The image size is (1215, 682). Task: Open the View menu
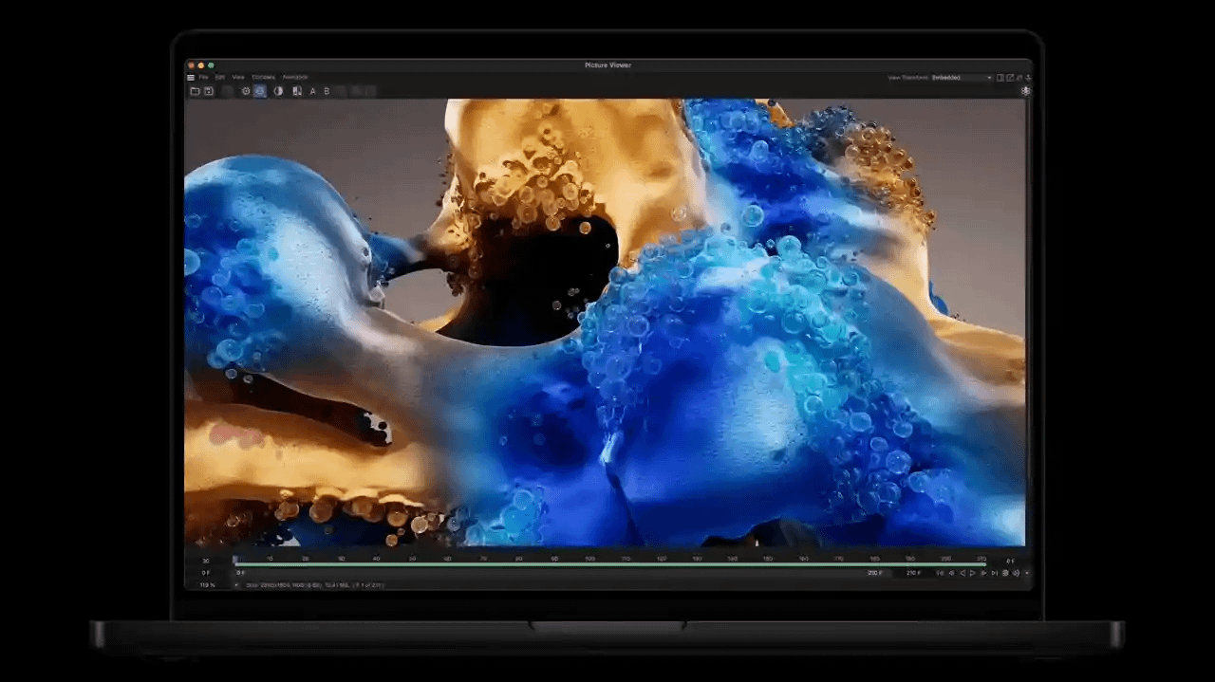238,77
